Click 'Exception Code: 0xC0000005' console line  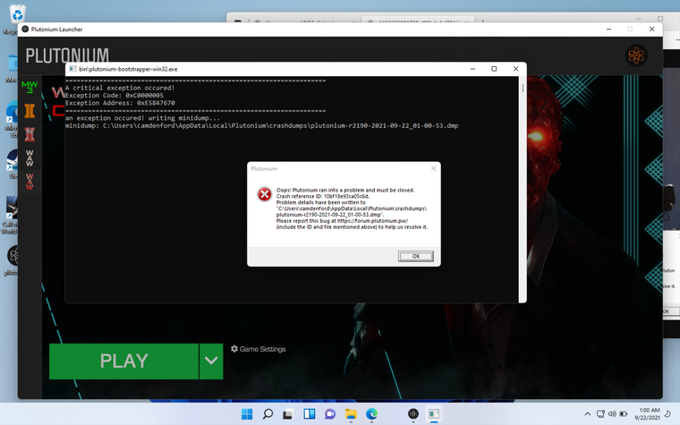tap(115, 96)
